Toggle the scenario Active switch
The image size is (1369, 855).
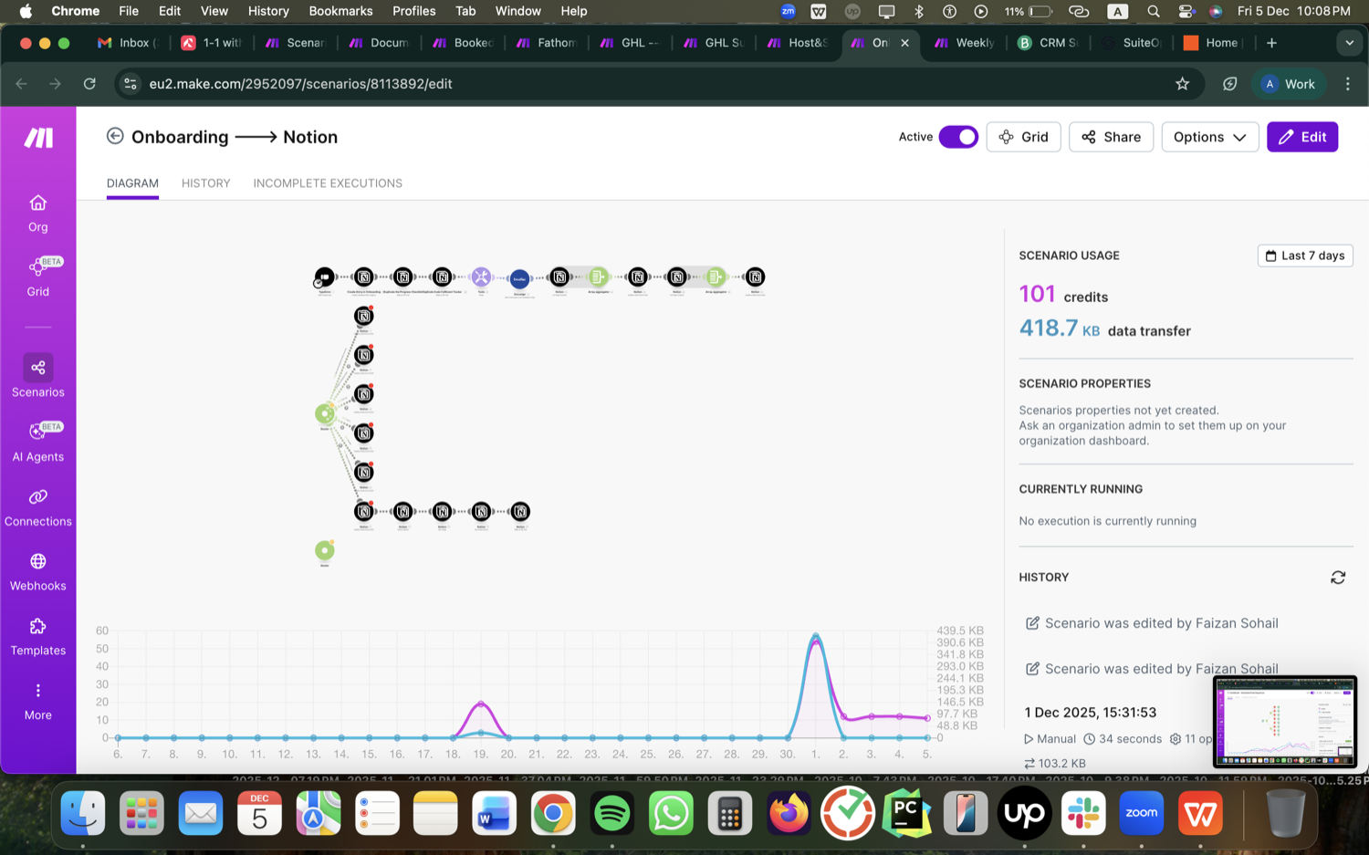point(958,137)
